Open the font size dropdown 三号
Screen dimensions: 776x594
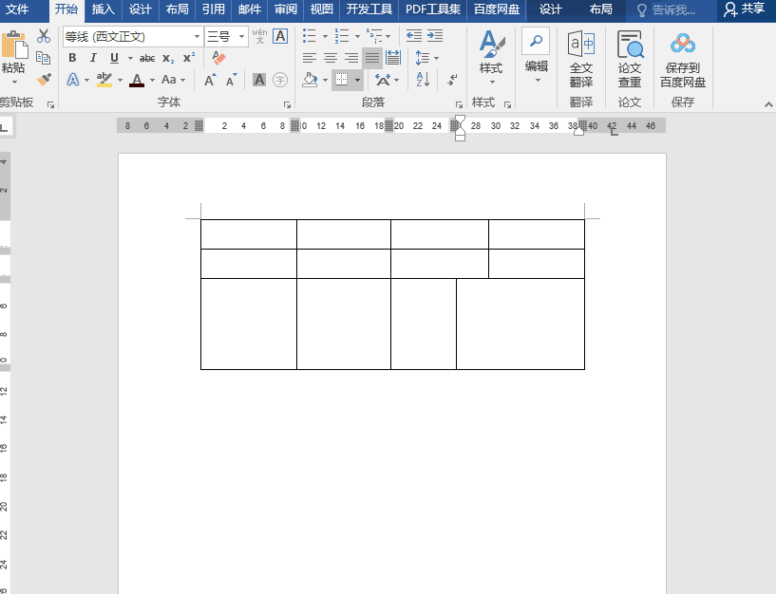[241, 37]
